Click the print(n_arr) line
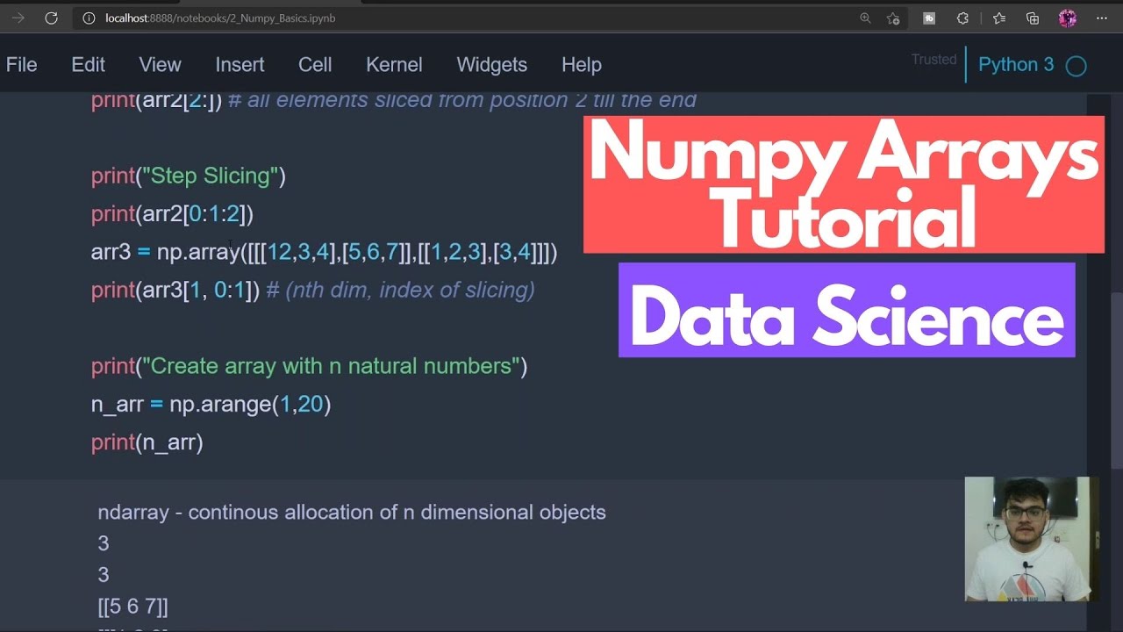The width and height of the screenshot is (1123, 632). point(147,442)
